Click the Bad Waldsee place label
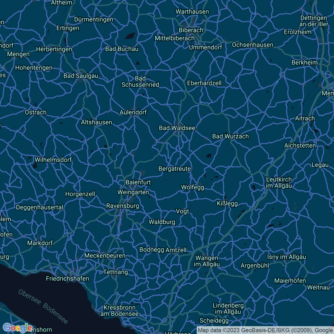The width and height of the screenshot is (334, 334). pyautogui.click(x=177, y=128)
